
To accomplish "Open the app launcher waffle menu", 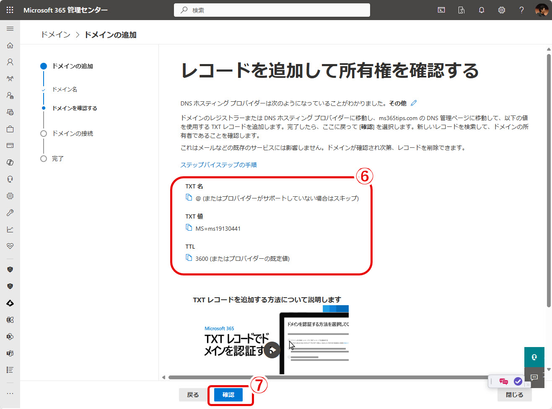I will coord(10,10).
